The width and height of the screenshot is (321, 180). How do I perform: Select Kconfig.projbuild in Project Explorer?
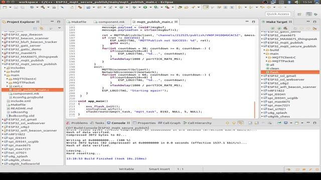28,97
